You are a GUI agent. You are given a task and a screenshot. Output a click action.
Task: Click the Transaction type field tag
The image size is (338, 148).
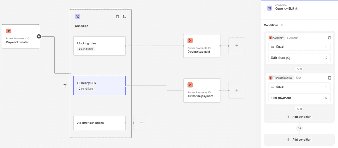[281, 78]
